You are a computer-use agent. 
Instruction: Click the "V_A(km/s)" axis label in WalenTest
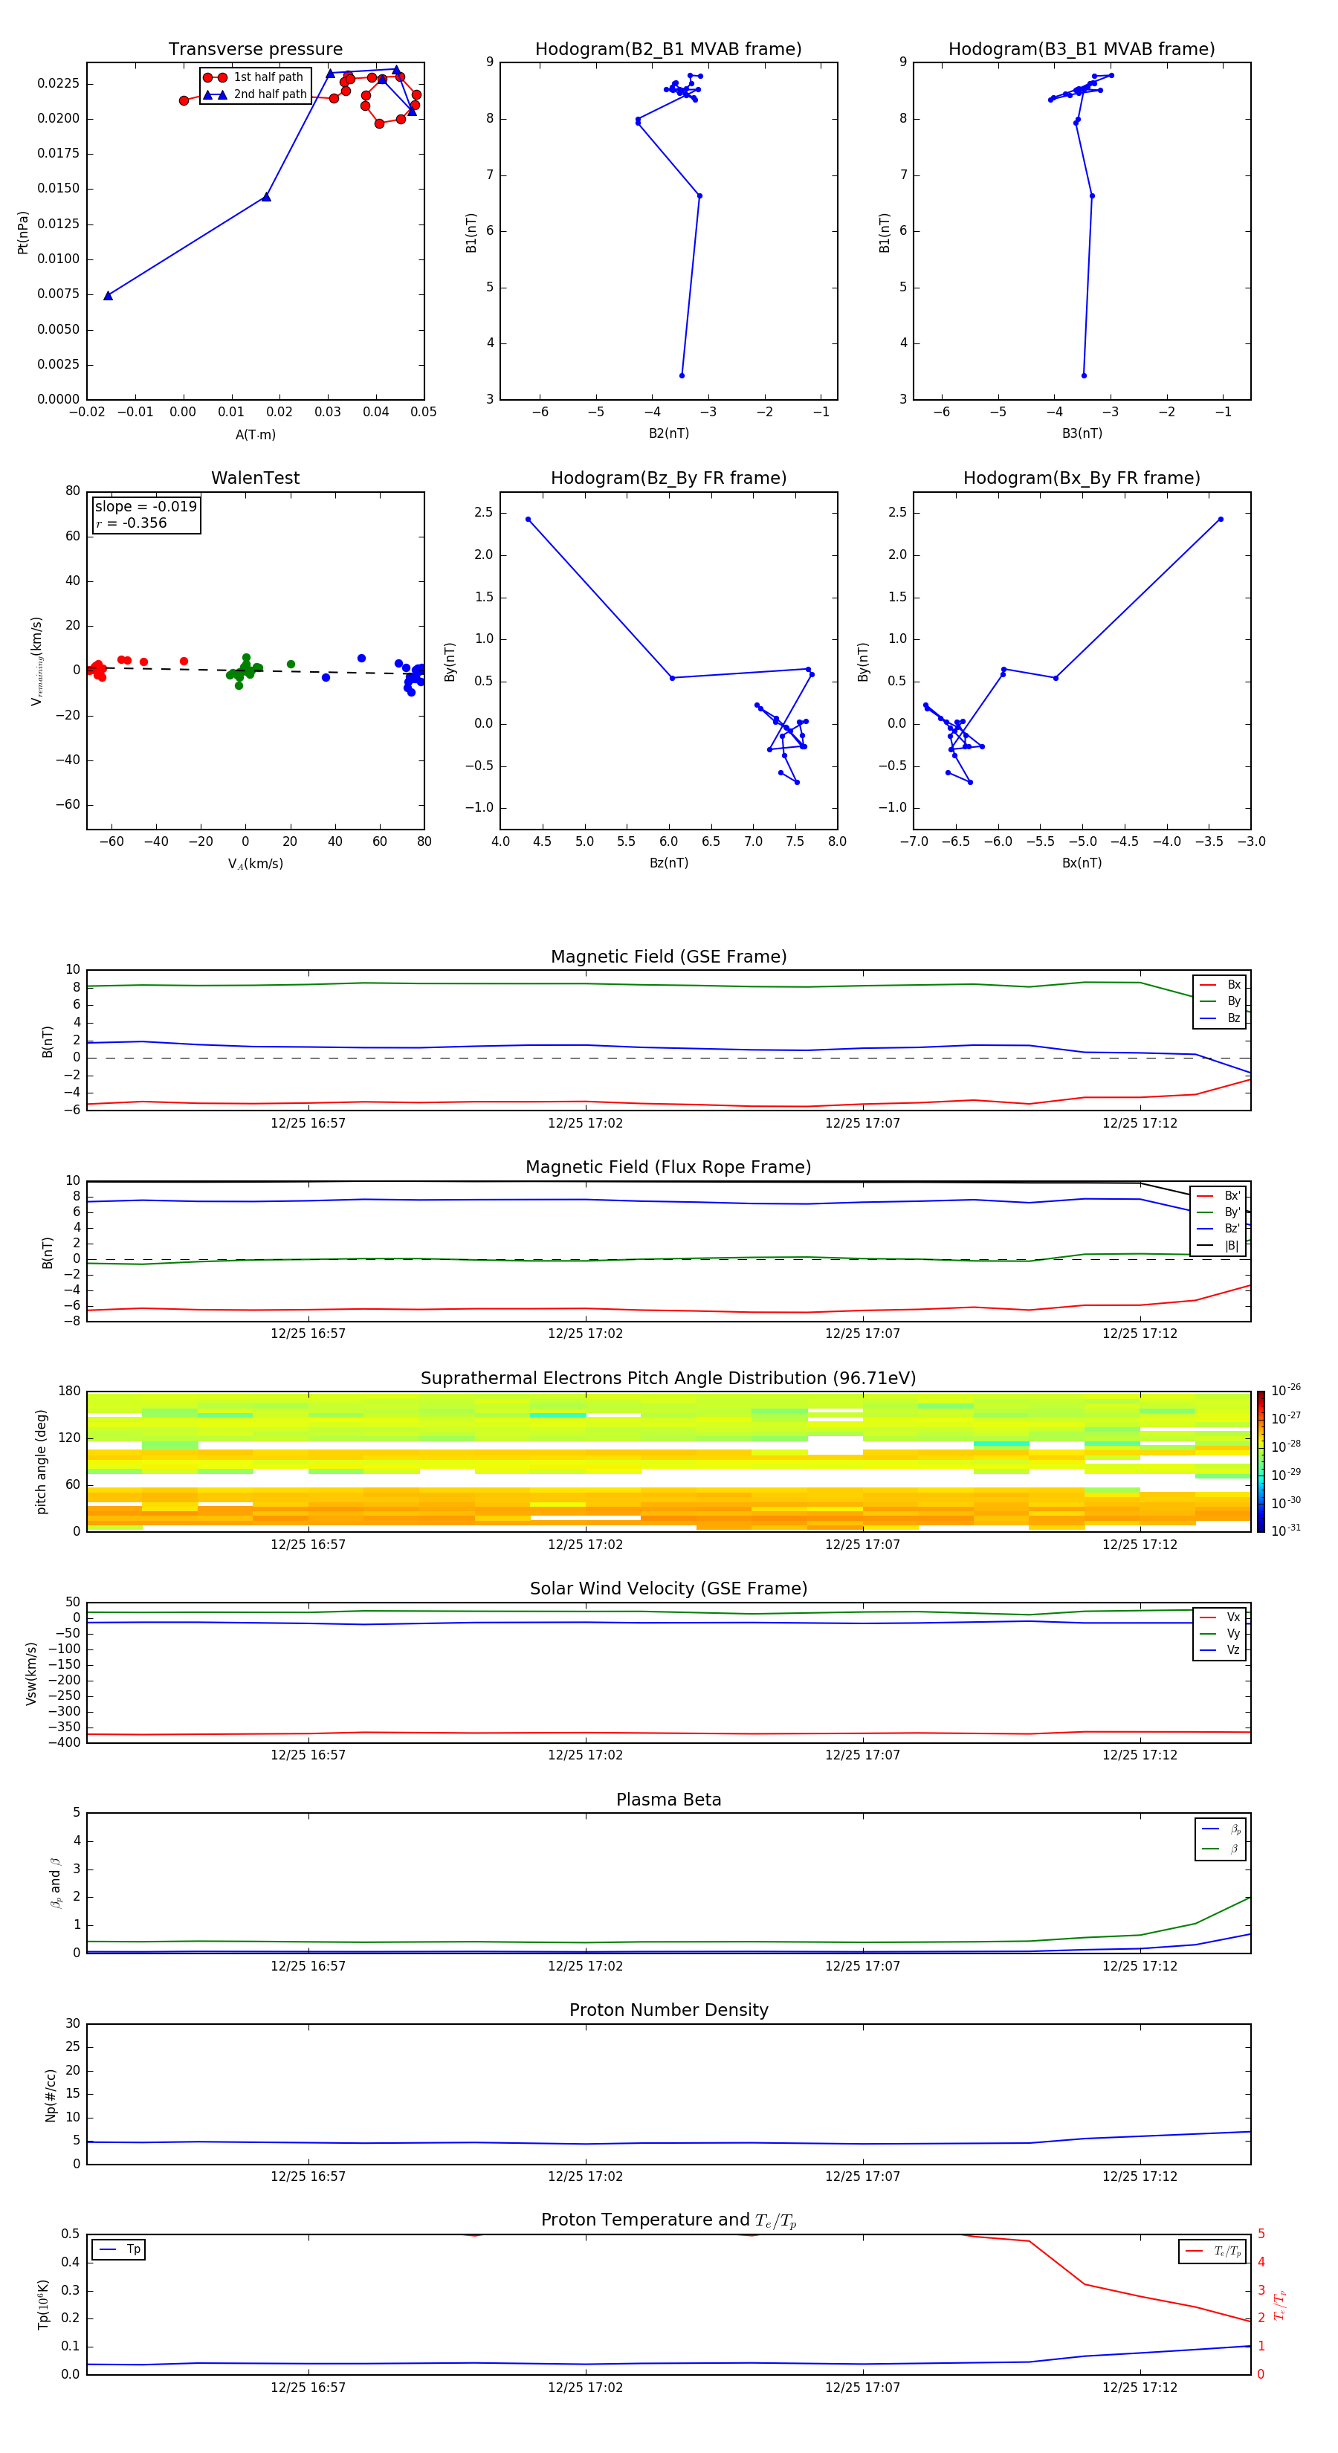pos(255,864)
